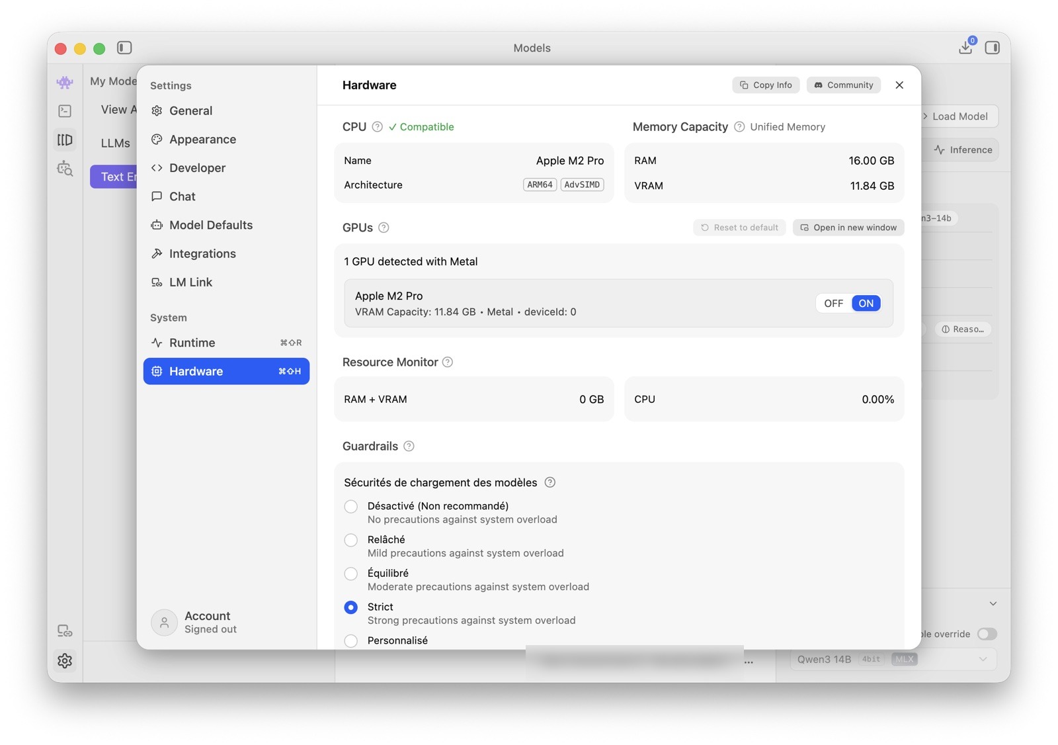Click the Load Model button in Models window

tap(959, 116)
